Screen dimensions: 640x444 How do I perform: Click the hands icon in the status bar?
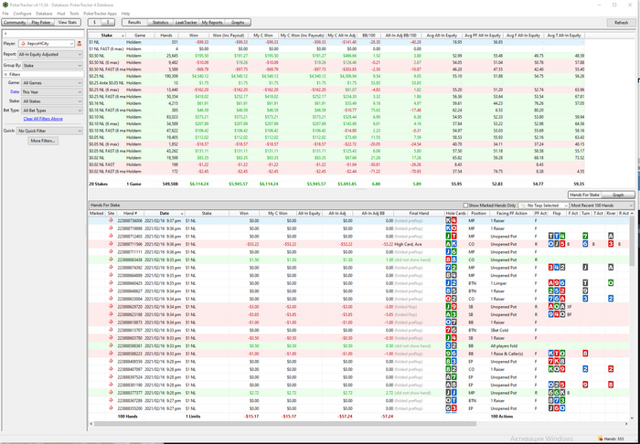[x=600, y=439]
